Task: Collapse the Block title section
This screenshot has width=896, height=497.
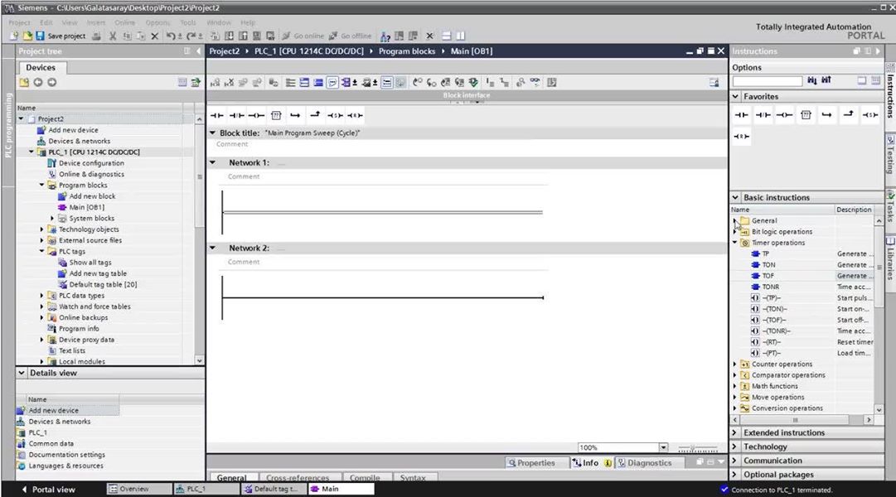Action: [212, 133]
